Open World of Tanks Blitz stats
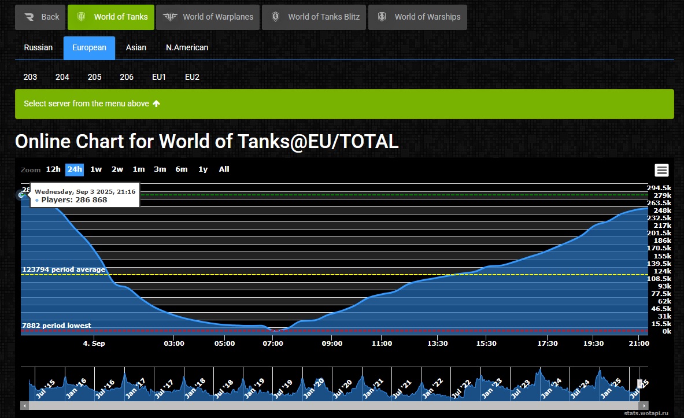This screenshot has height=418, width=684. (x=314, y=17)
